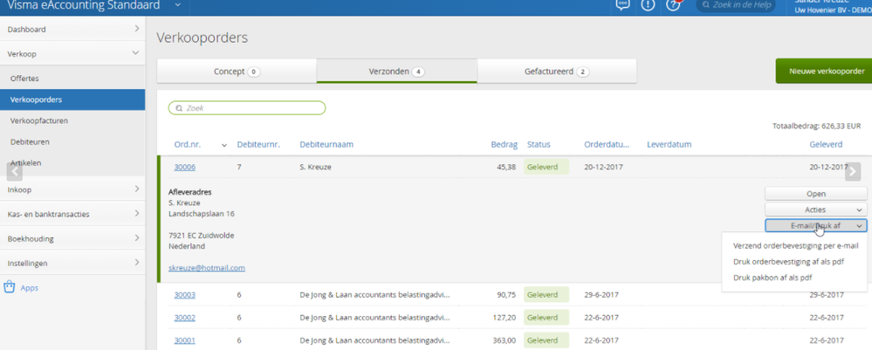Click the search magnifier icon in Zoek field
The width and height of the screenshot is (872, 350).
coord(179,108)
